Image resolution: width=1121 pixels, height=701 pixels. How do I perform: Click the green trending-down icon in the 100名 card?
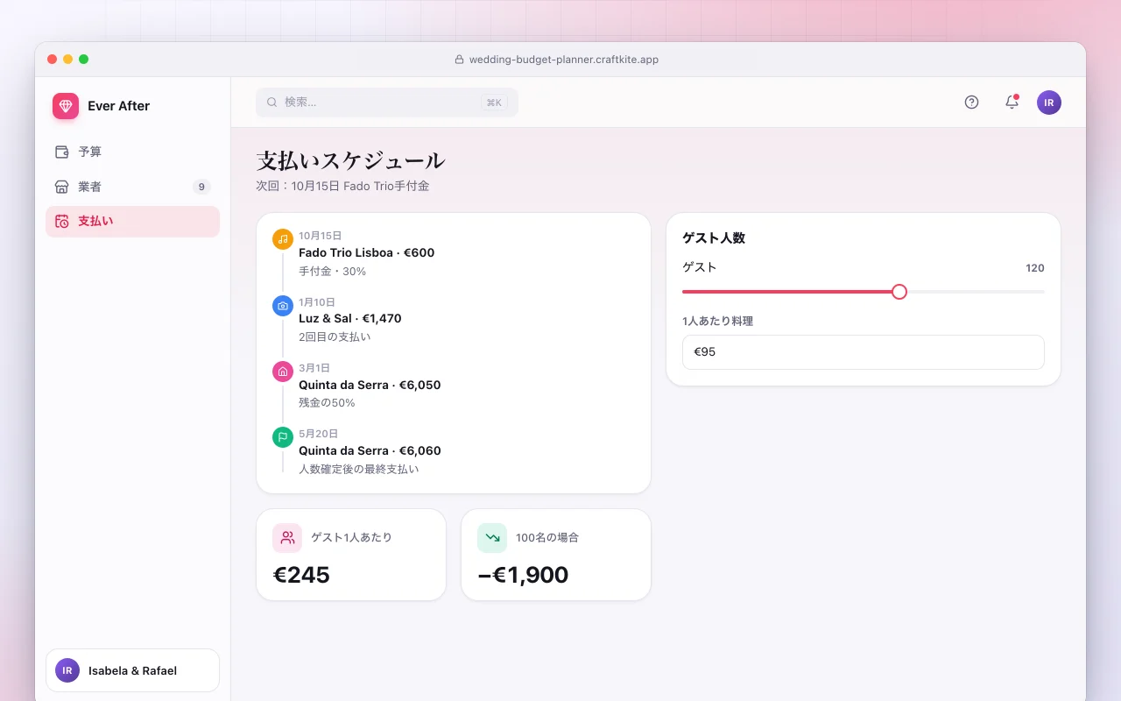pos(492,538)
